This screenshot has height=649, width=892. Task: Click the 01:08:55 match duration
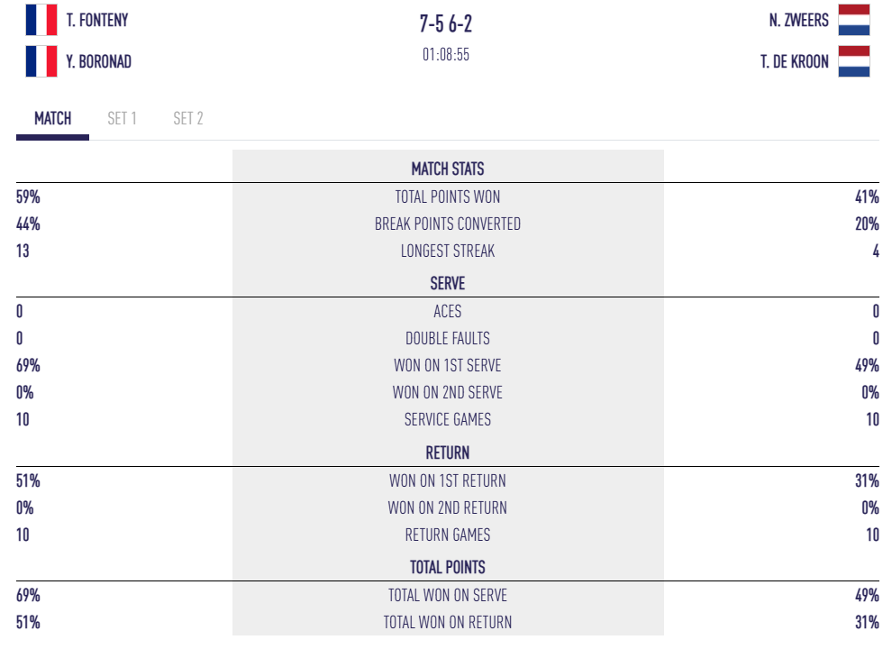[x=446, y=55]
